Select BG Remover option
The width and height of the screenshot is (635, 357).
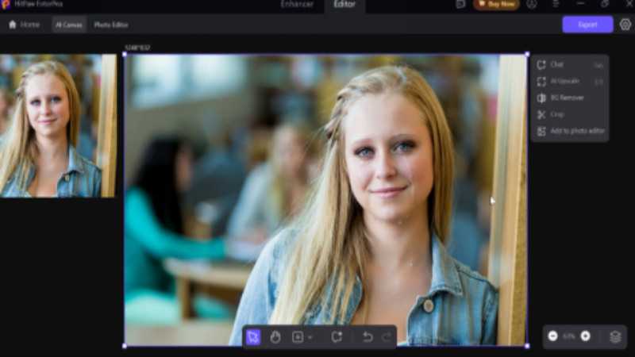click(570, 98)
